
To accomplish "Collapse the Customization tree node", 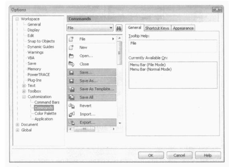I will (x=24, y=97).
